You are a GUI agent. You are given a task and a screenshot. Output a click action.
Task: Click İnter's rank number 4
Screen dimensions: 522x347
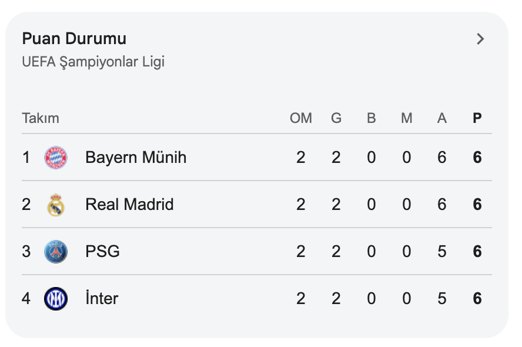[26, 299]
